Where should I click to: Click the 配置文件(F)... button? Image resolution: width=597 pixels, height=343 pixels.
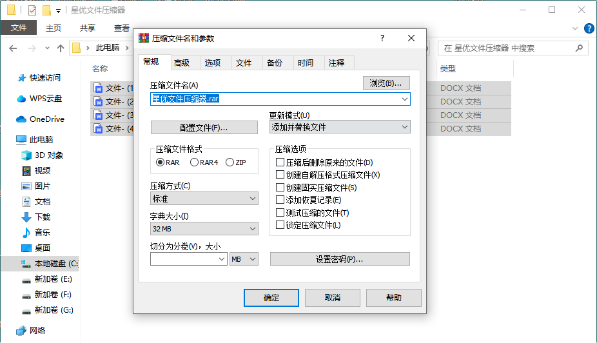tap(204, 128)
